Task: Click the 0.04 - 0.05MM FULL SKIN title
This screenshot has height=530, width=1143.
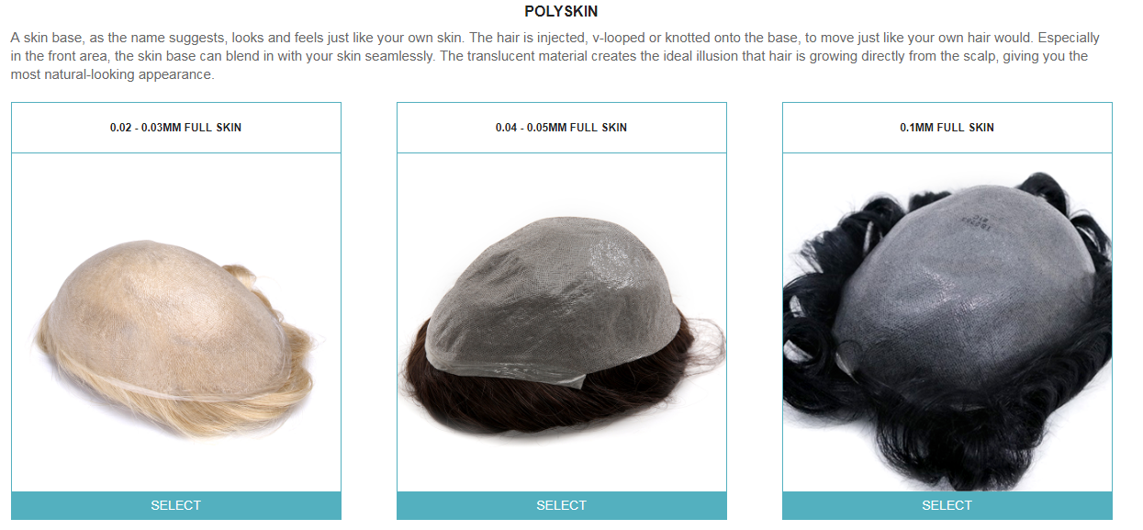Action: coord(561,128)
